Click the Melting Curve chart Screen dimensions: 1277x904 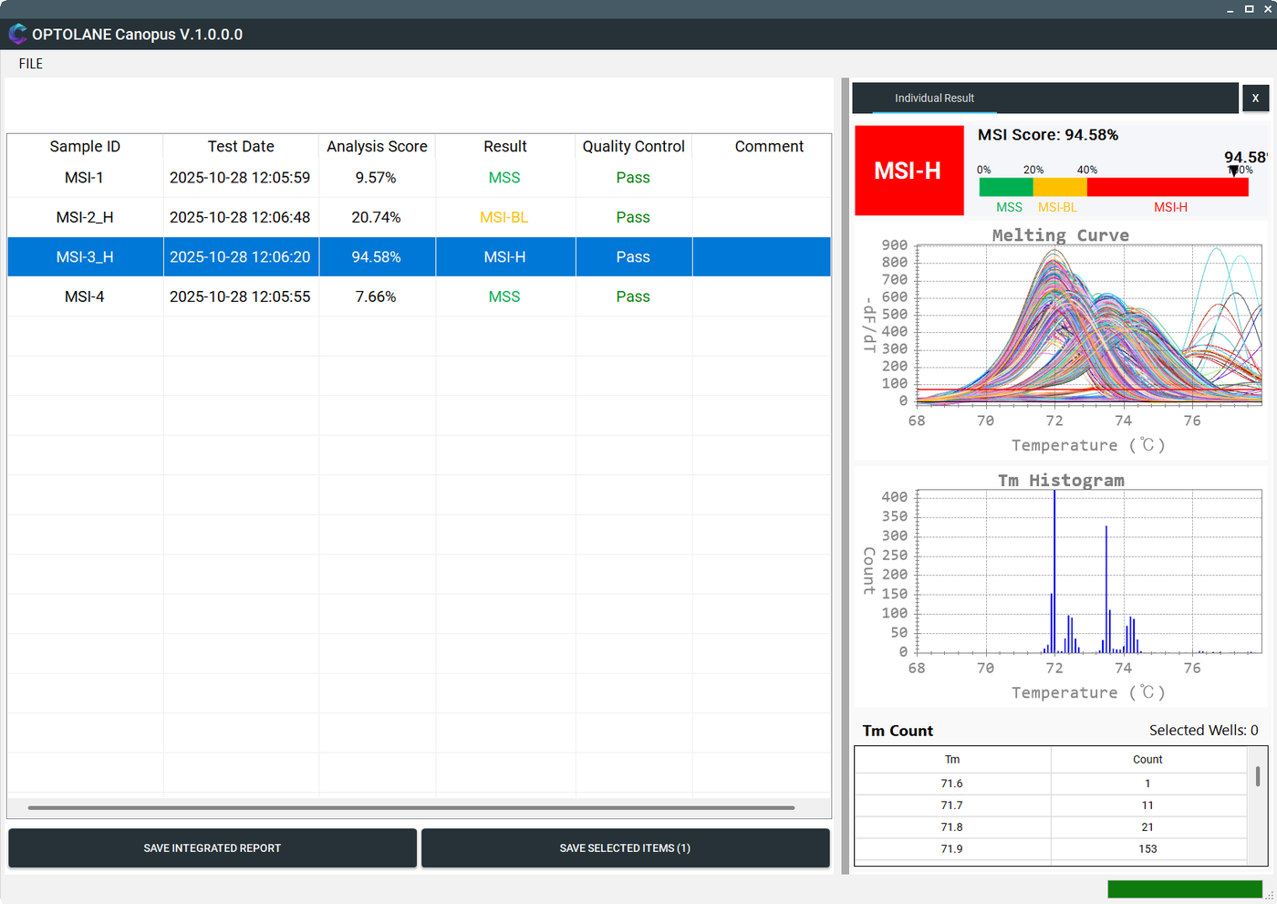(1061, 340)
